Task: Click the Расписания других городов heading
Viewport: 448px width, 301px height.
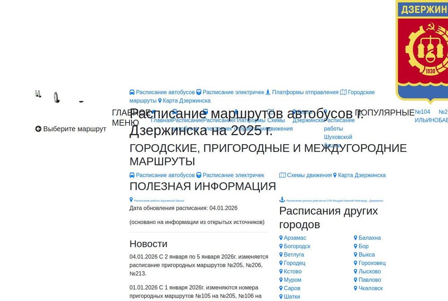Action: [x=328, y=218]
